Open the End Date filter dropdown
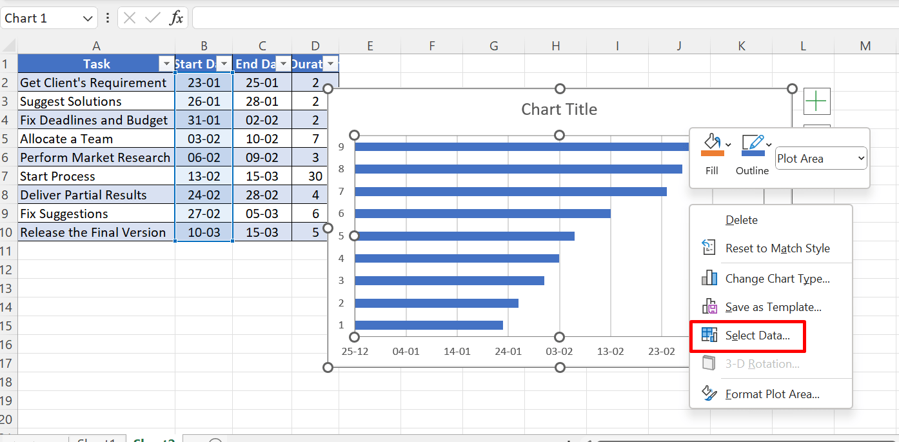Screen dimensions: 899x442 (283, 64)
